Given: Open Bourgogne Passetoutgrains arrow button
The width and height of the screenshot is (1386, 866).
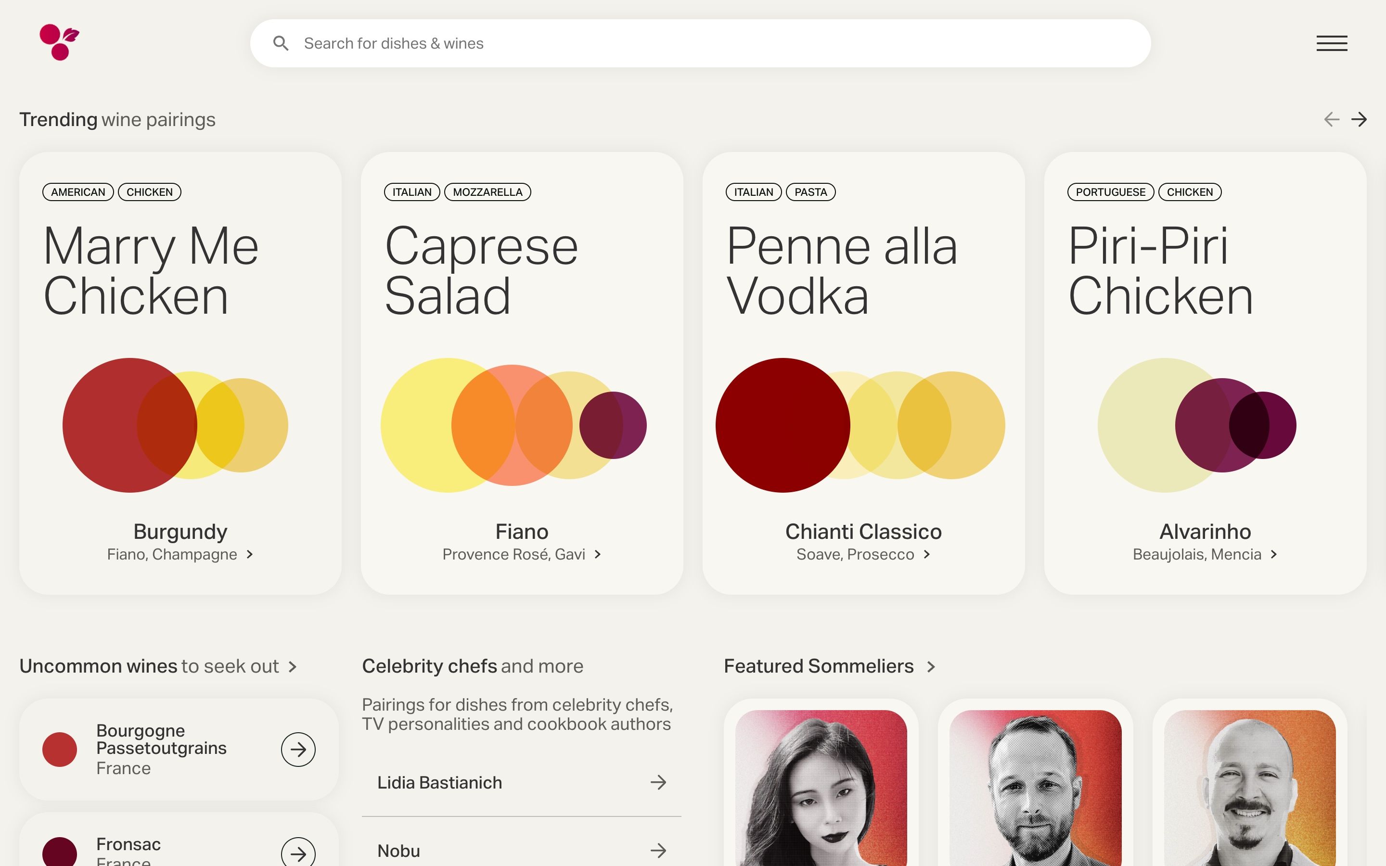Looking at the screenshot, I should pyautogui.click(x=298, y=749).
